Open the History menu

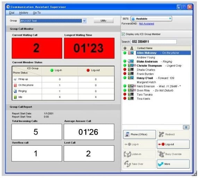point(24,13)
